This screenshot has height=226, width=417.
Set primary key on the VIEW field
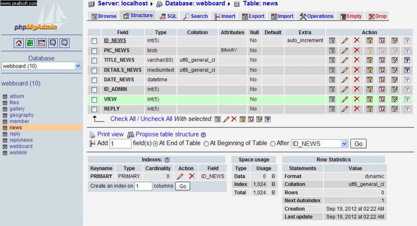[369, 99]
